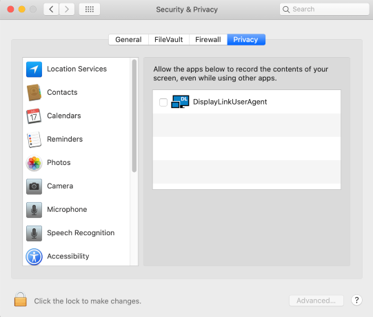
Task: Open help with the question mark button
Action: point(356,300)
